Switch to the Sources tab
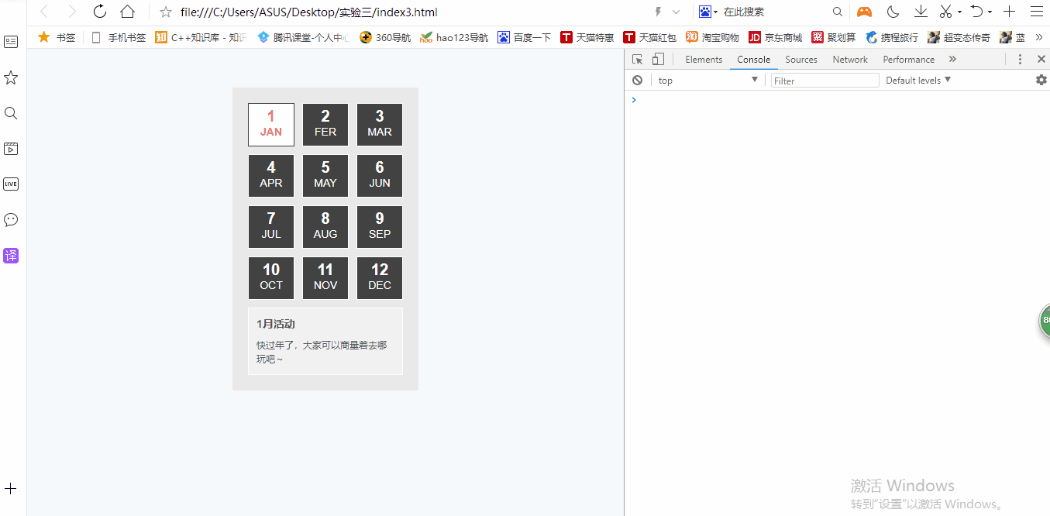Image resolution: width=1050 pixels, height=516 pixels. 801,60
